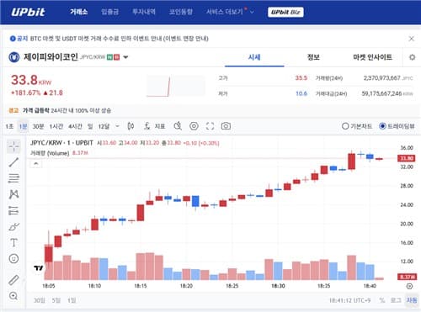This screenshot has width=421, height=312.
Task: Switch to the 마켓 인사이트 tab
Action: click(372, 57)
